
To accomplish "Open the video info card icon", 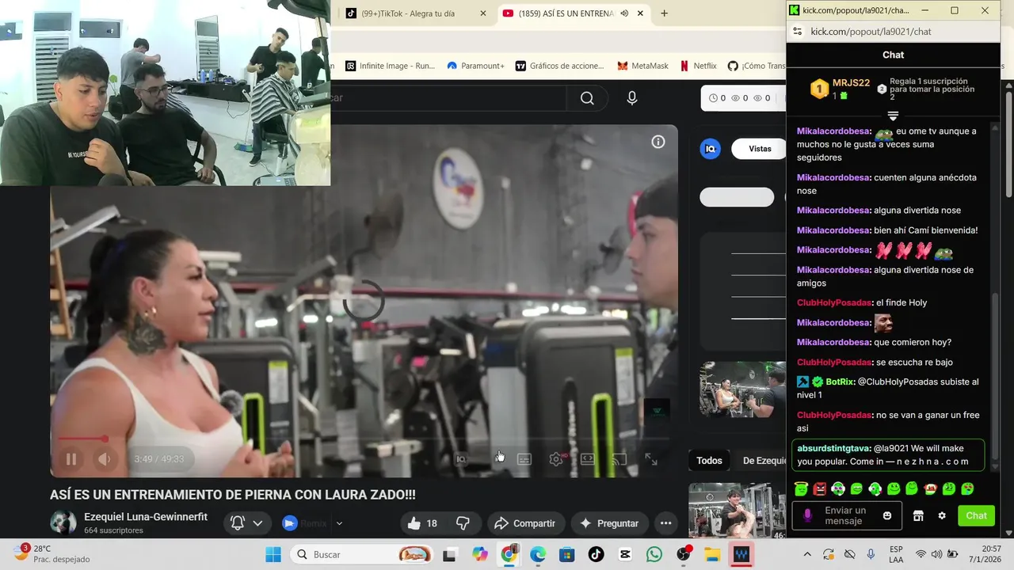I will (658, 142).
